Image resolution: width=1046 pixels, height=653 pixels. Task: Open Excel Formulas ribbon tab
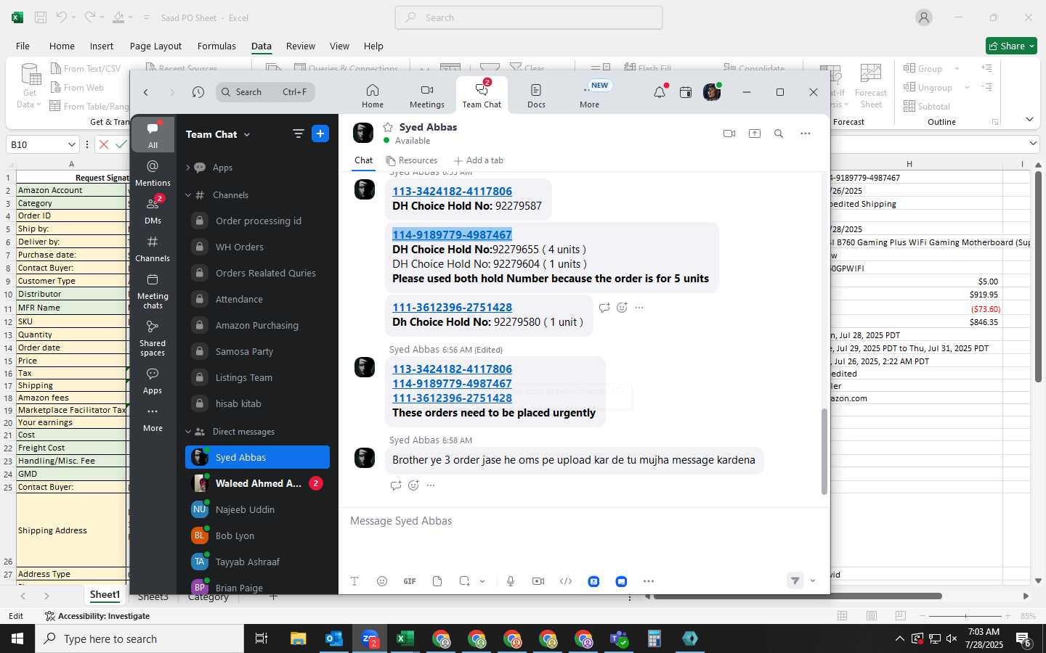[216, 46]
